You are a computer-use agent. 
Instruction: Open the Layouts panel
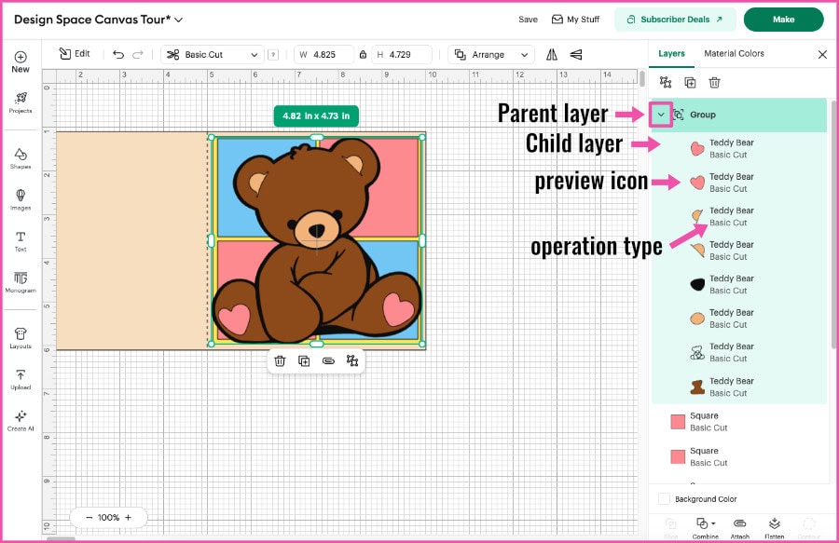point(21,338)
